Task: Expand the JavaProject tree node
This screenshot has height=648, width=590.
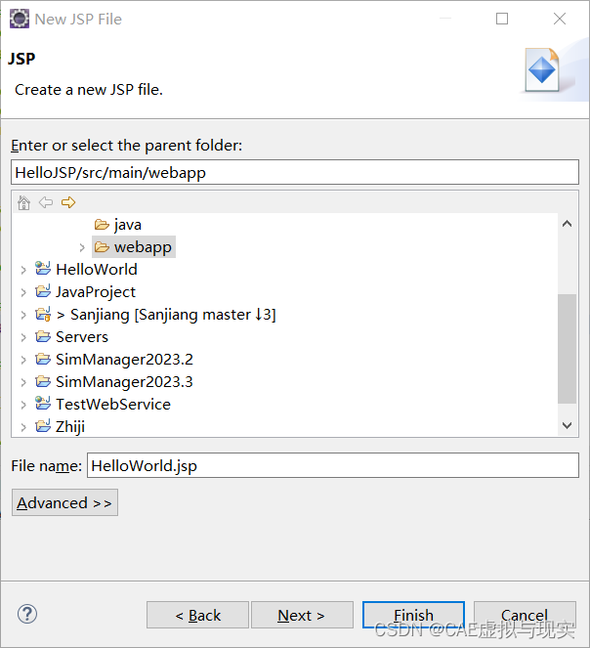Action: 23,292
